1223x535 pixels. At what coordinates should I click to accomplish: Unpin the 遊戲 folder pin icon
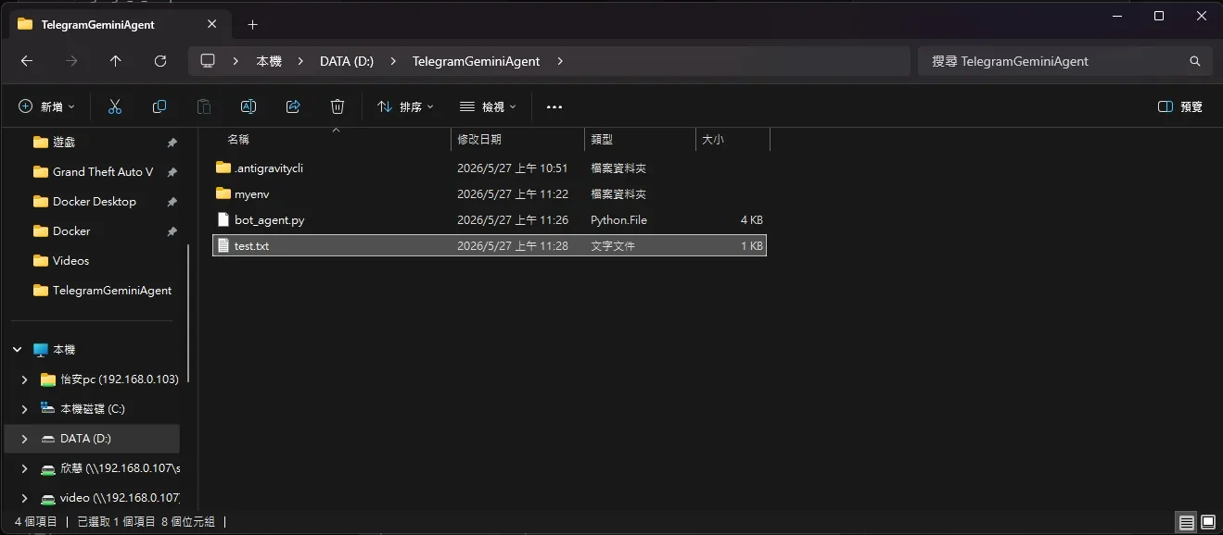(x=172, y=143)
